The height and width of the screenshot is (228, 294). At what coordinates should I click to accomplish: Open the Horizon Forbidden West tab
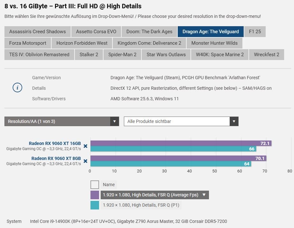82,43
